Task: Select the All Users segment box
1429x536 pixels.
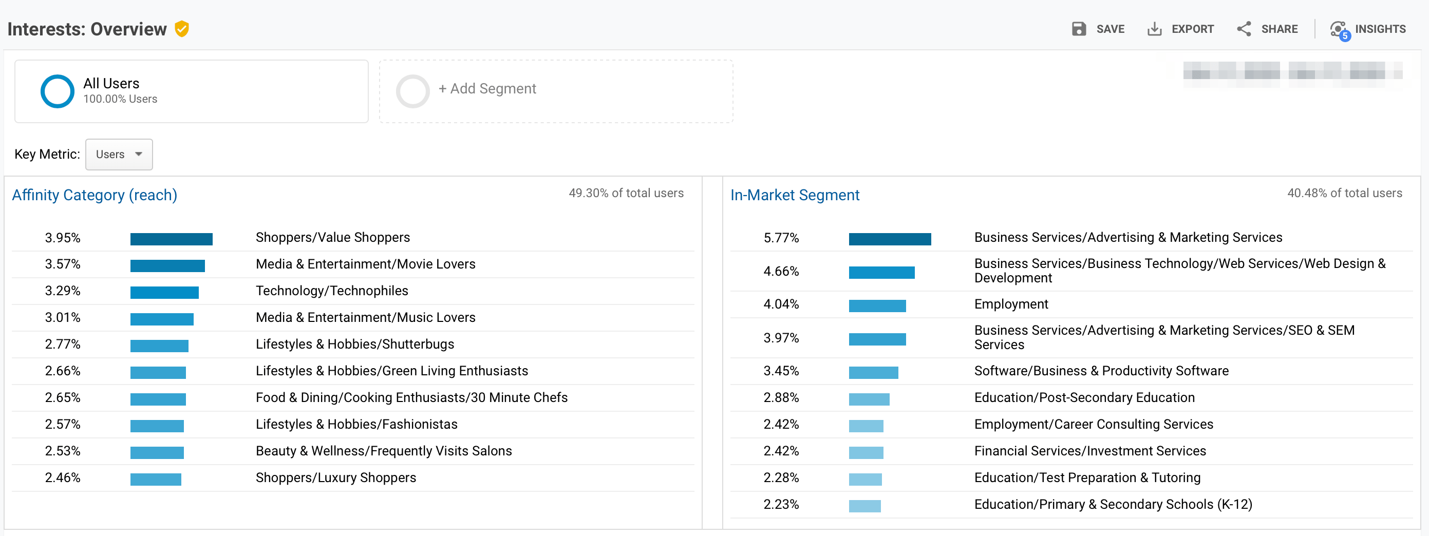Action: click(192, 91)
